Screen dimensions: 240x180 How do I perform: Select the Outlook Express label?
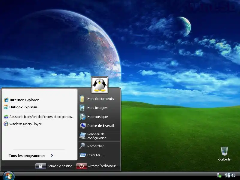23,107
